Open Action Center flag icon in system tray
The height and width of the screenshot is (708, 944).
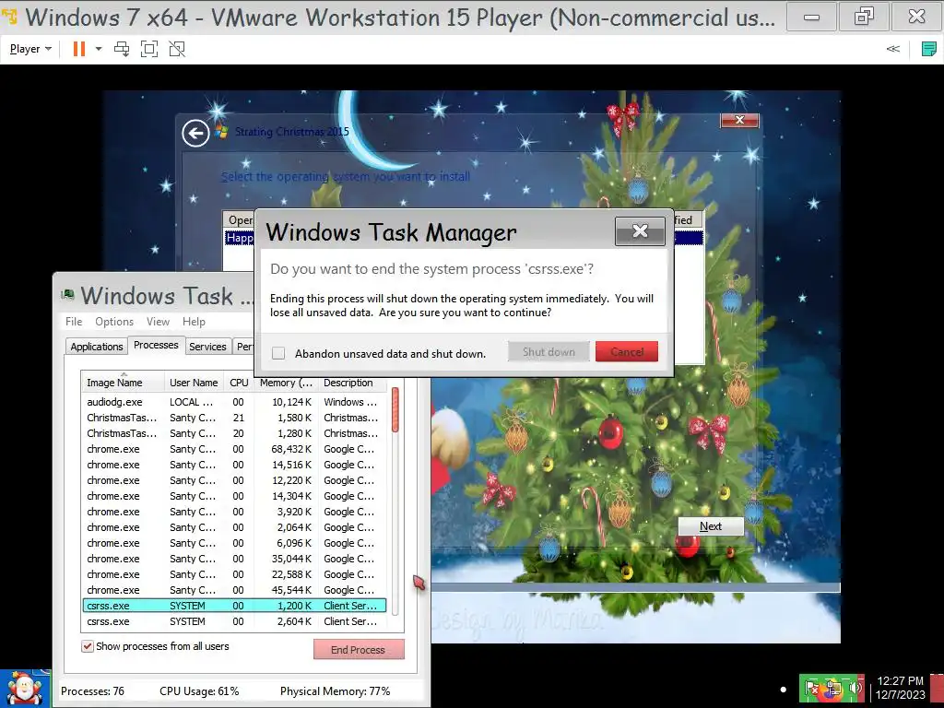tap(812, 688)
